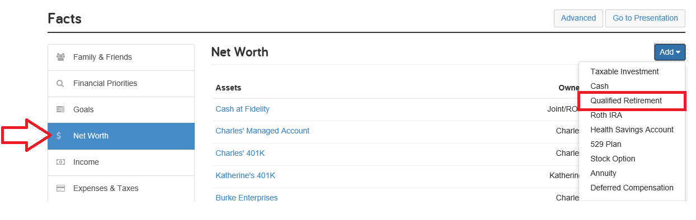The height and width of the screenshot is (220, 696).
Task: Click the Family & Friends people icon
Action: coord(61,57)
